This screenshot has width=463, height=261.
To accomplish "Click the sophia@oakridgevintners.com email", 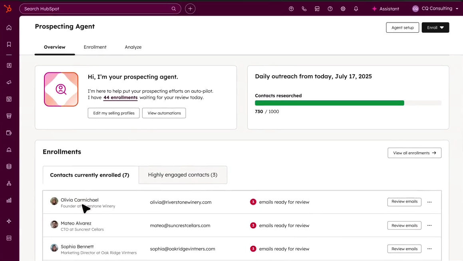I will click(x=183, y=249).
